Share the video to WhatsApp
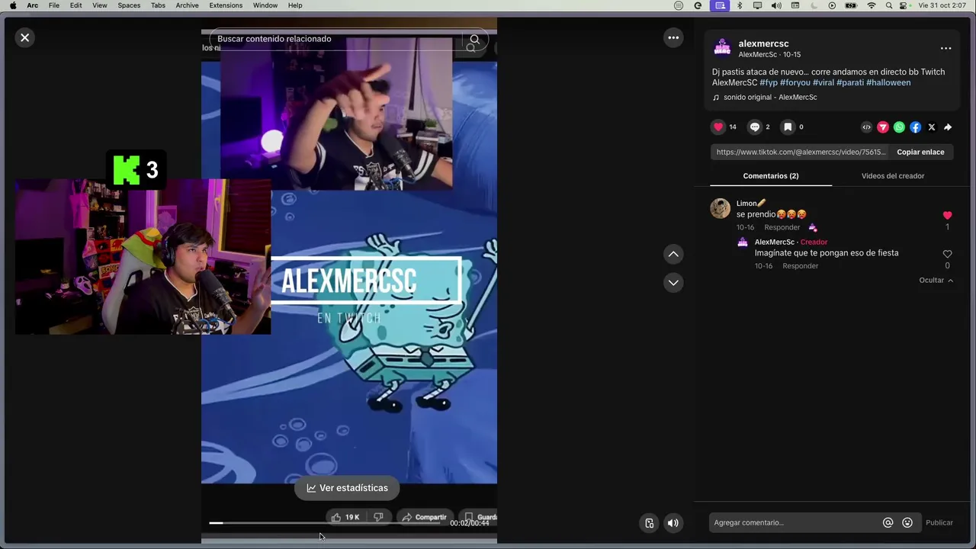Screen dimensions: 976x549 coord(899,127)
